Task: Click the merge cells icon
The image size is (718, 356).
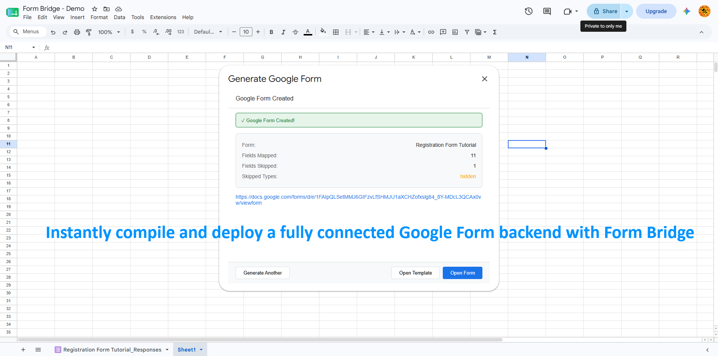Action: tap(348, 32)
